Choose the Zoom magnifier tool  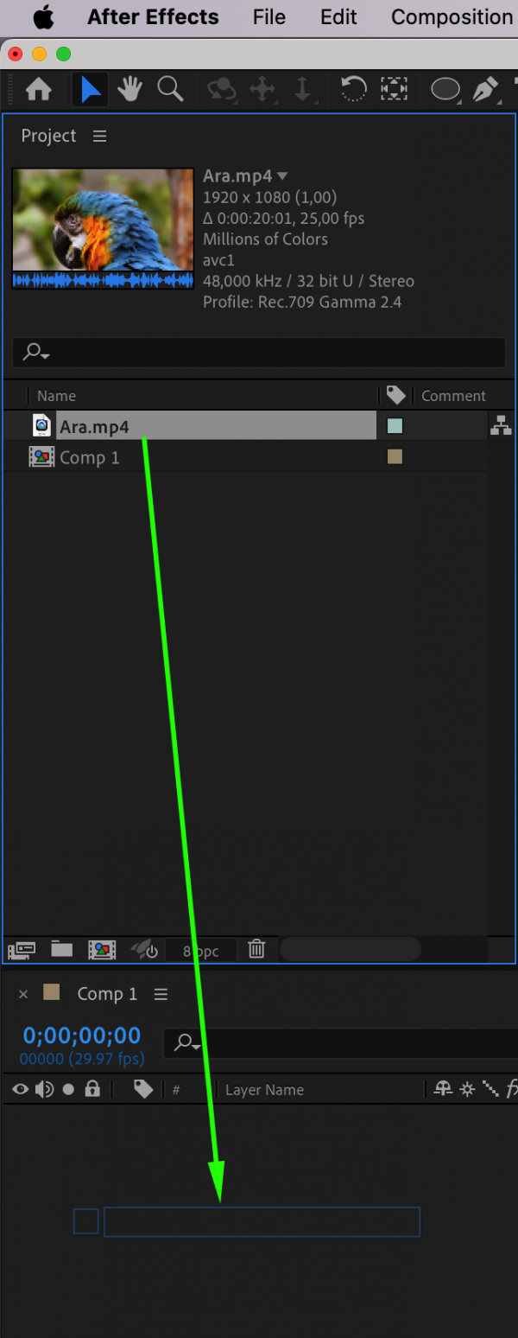tap(170, 89)
